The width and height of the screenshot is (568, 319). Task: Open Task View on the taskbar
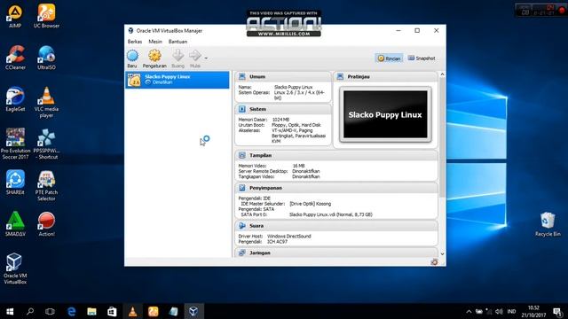click(x=50, y=311)
